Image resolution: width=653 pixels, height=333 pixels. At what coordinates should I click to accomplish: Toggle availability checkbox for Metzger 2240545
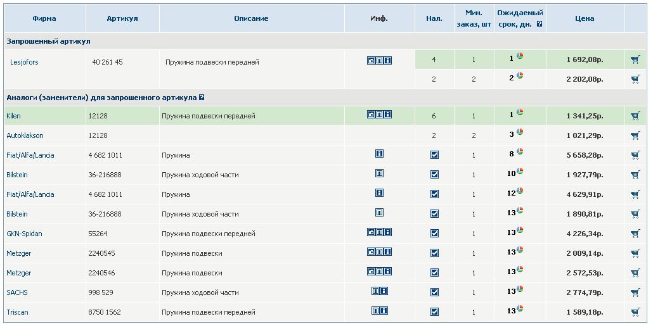click(x=434, y=253)
